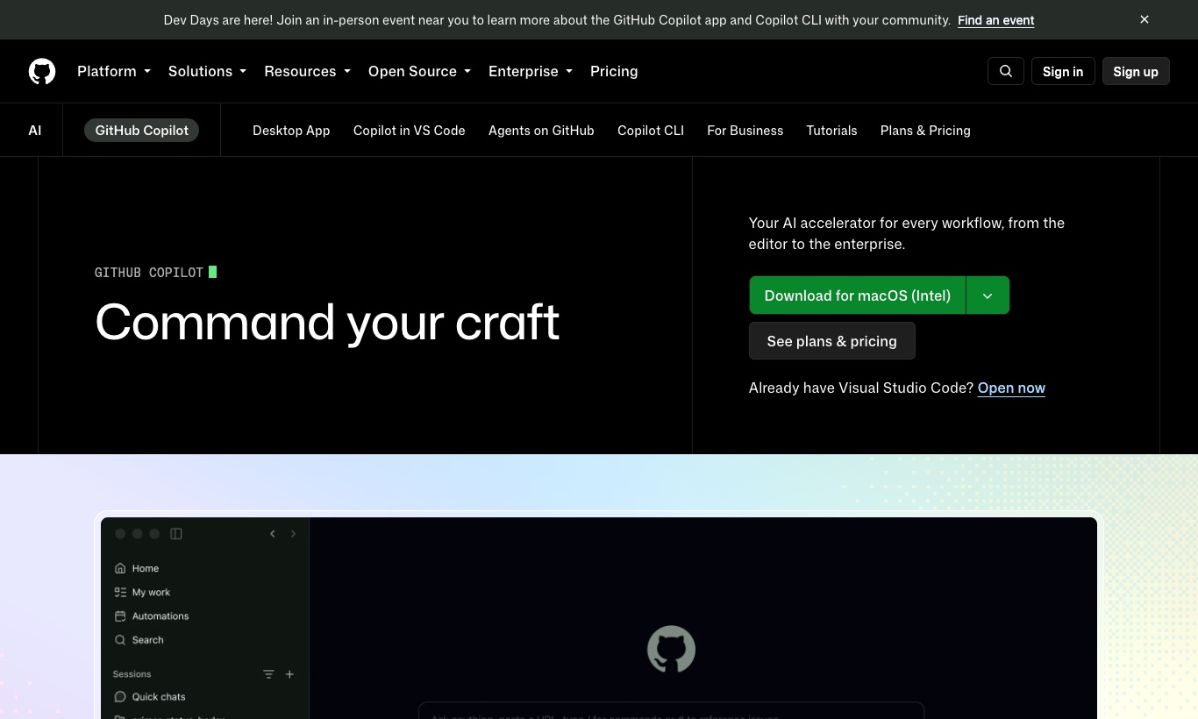Image resolution: width=1198 pixels, height=719 pixels.
Task: Switch to the Desktop App tab
Action: tap(291, 131)
